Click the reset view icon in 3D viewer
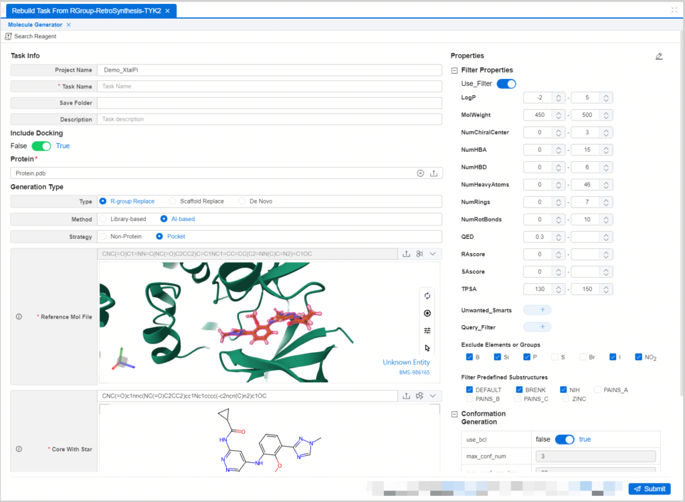 click(x=428, y=295)
